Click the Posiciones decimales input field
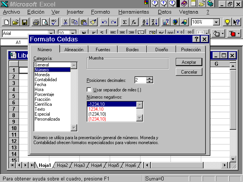 (x=140, y=80)
